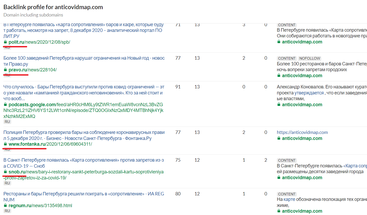Screen dimensions: 367x215
Task: Click the https://anticovidmap.com anchor text link
Action: pos(302,132)
